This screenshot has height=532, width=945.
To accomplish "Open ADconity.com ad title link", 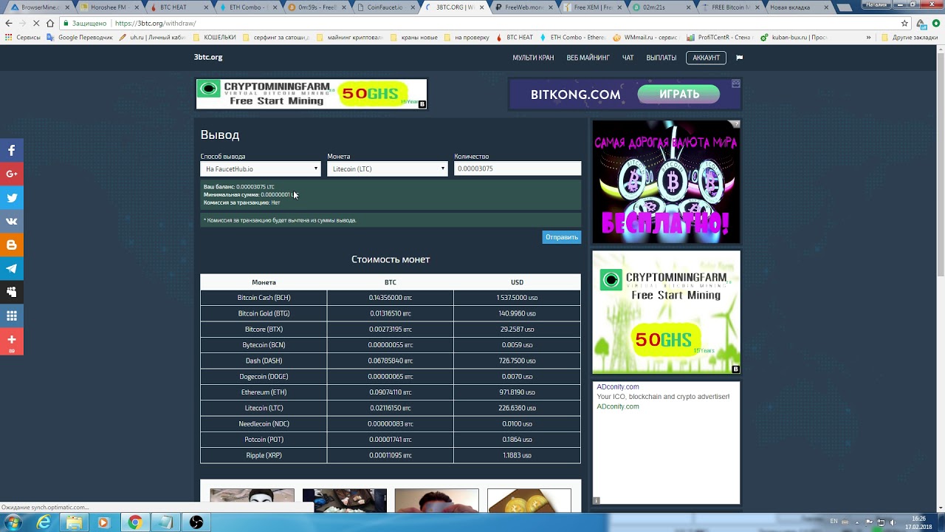I will tap(618, 386).
